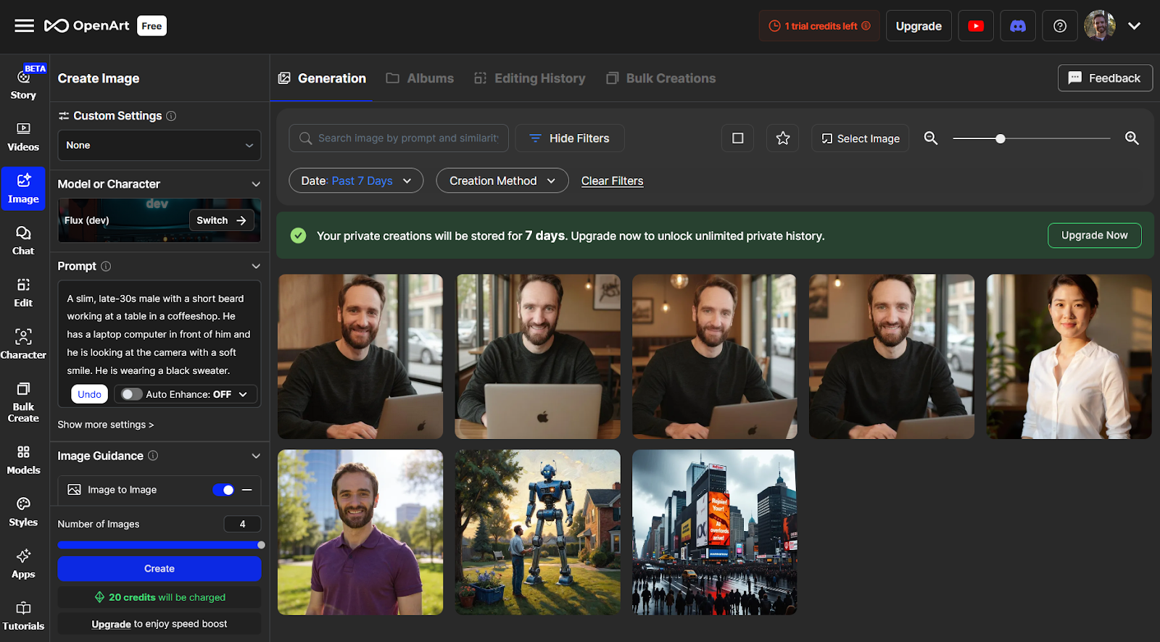Open the Discord community icon

1018,26
